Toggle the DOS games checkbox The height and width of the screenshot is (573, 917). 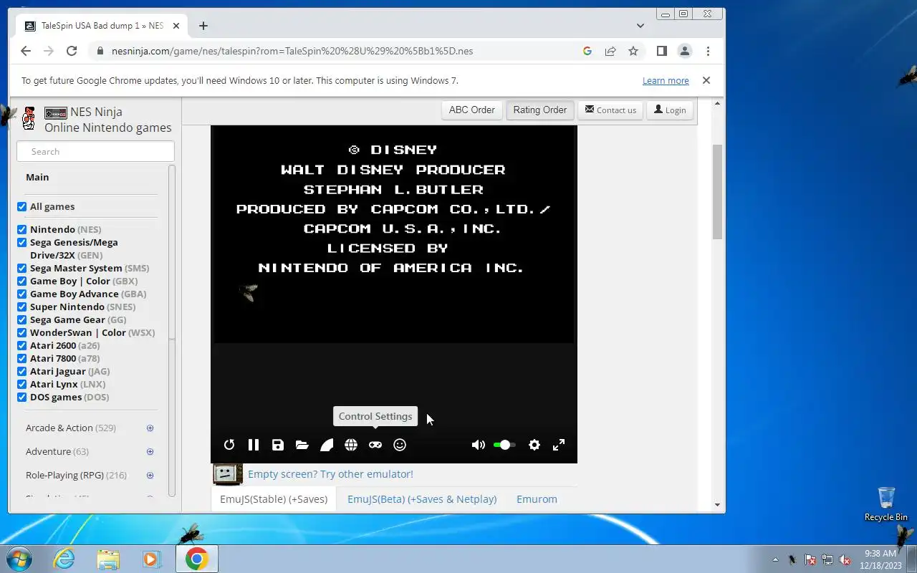coord(21,397)
